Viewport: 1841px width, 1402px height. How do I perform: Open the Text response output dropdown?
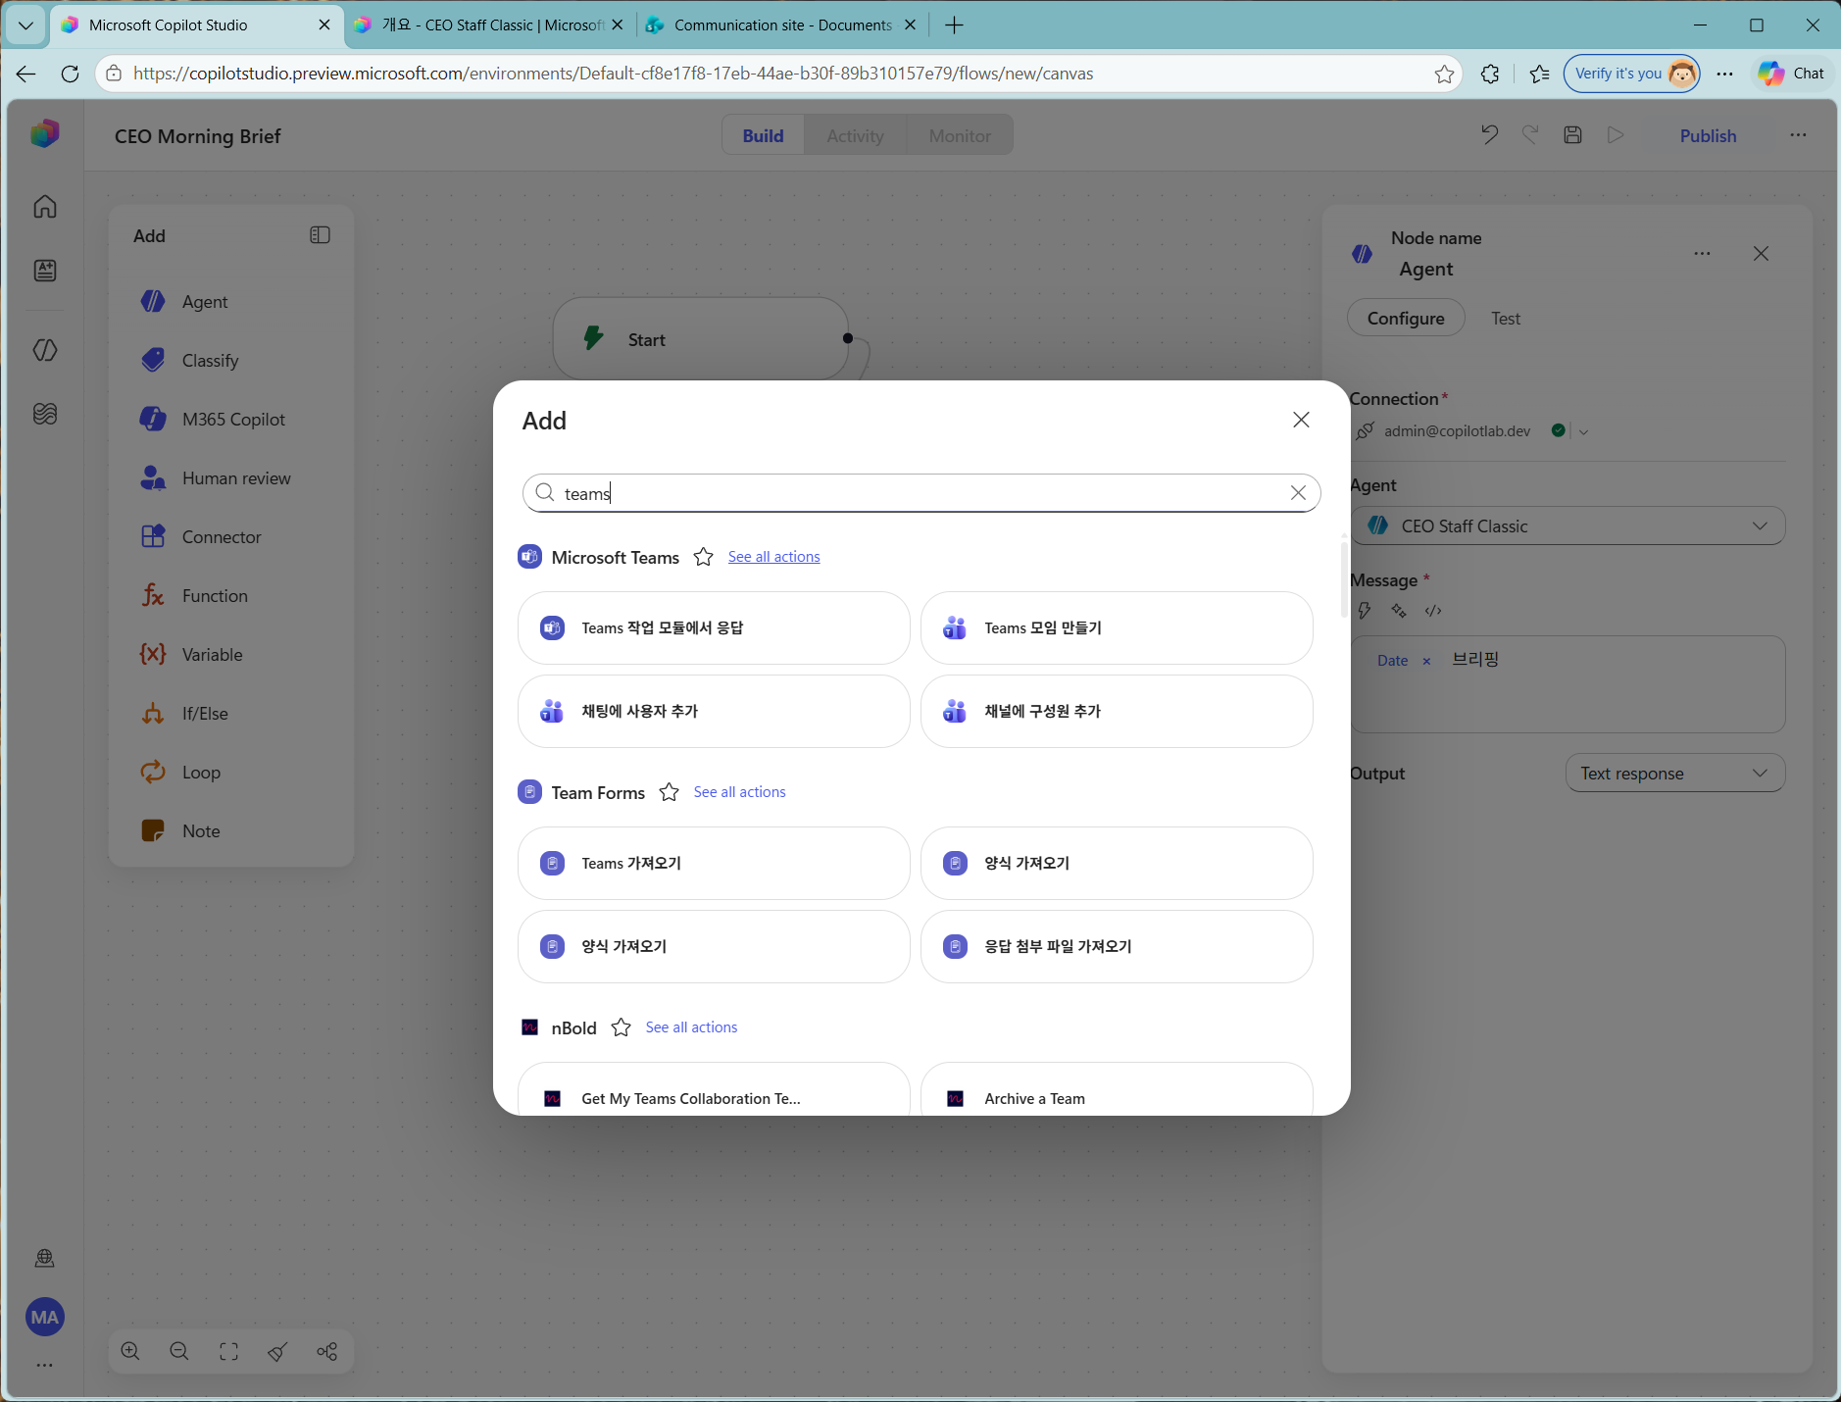pyautogui.click(x=1675, y=774)
